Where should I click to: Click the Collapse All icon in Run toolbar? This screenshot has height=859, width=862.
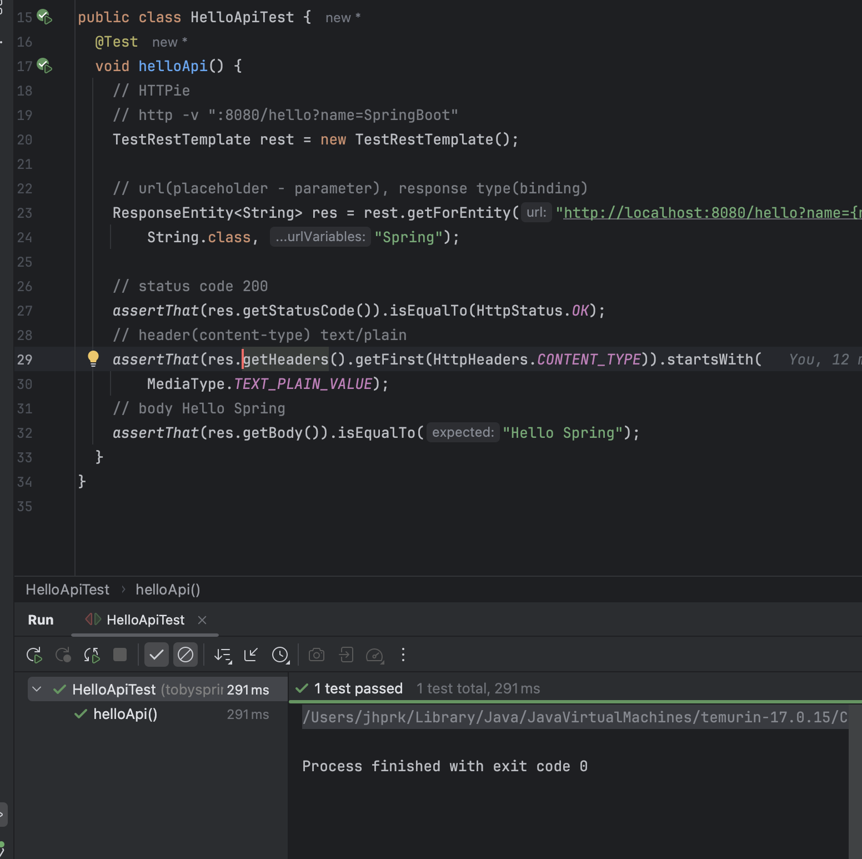click(x=251, y=655)
